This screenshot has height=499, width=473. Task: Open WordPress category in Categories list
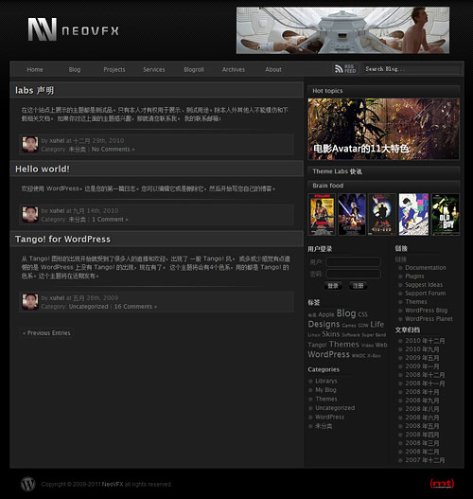[x=329, y=417]
